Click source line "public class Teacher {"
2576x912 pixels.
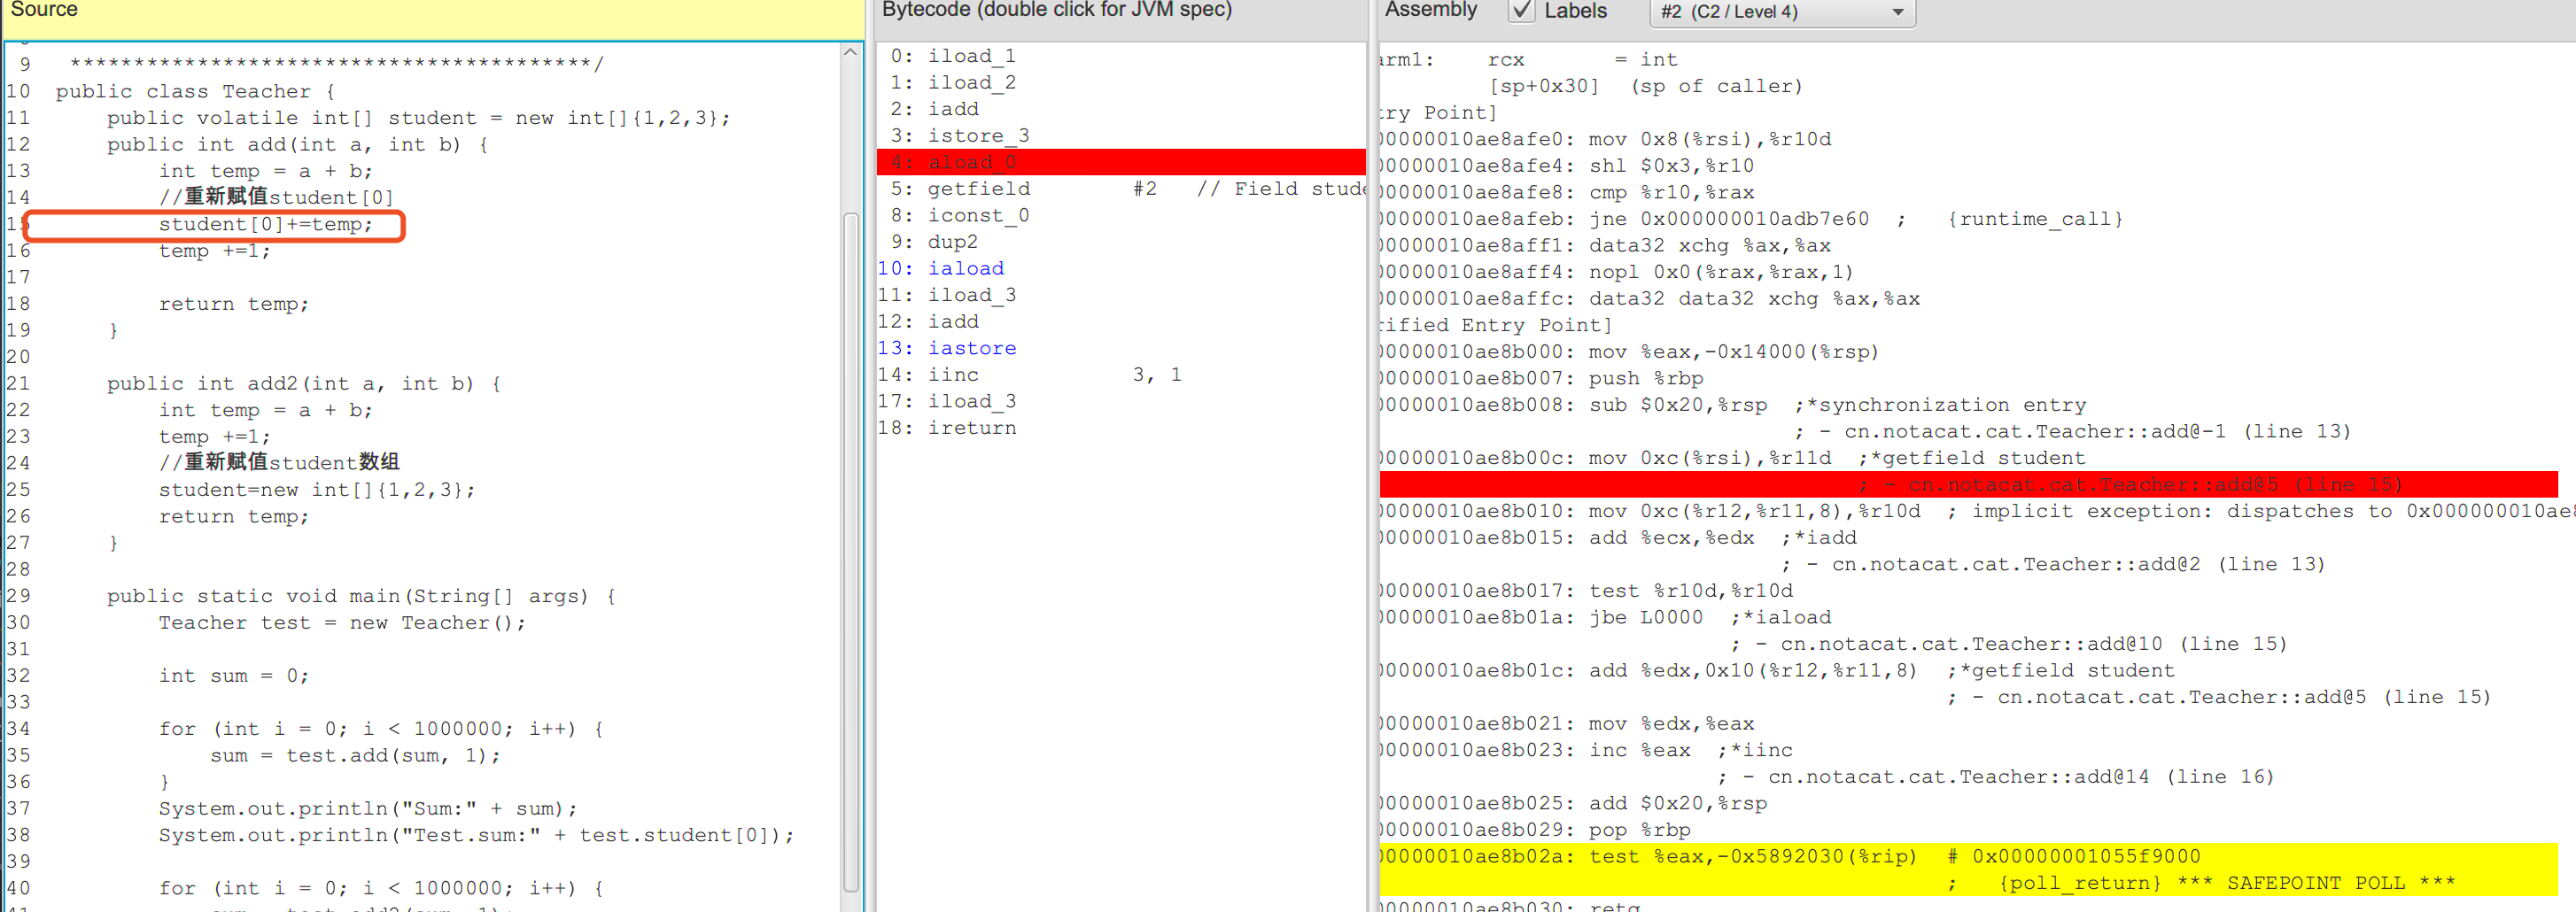(195, 92)
